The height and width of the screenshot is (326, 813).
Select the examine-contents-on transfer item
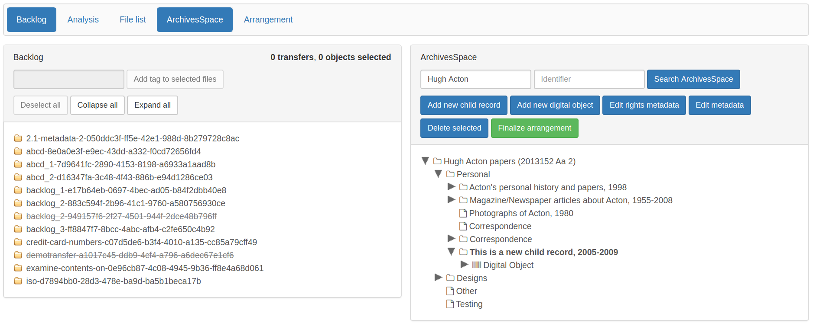pos(145,268)
